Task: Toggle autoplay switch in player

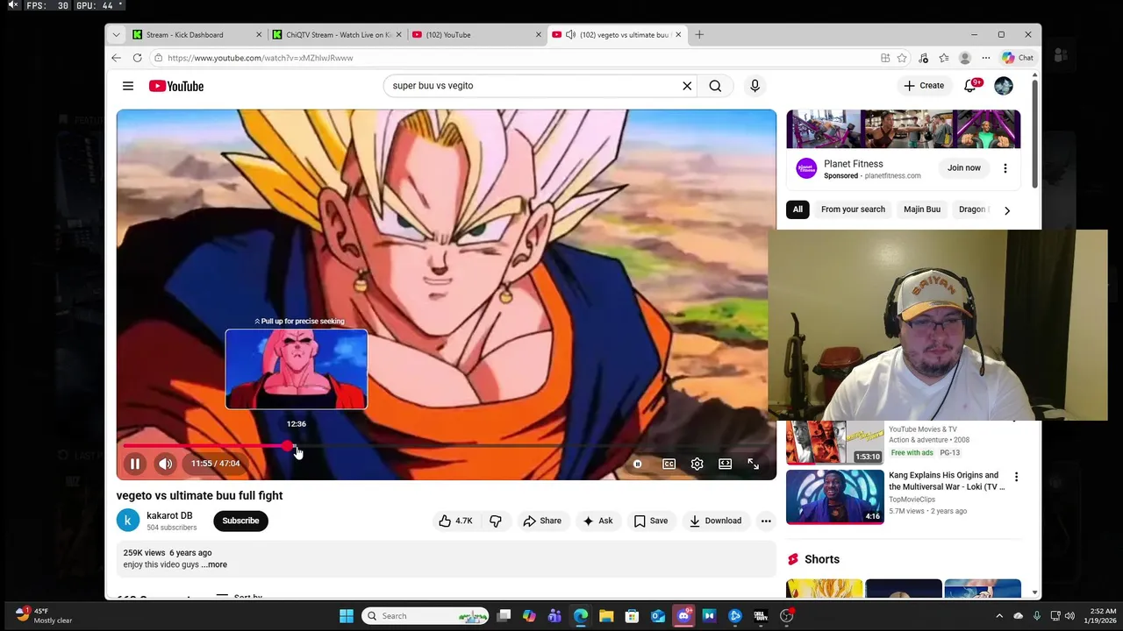Action: [638, 464]
